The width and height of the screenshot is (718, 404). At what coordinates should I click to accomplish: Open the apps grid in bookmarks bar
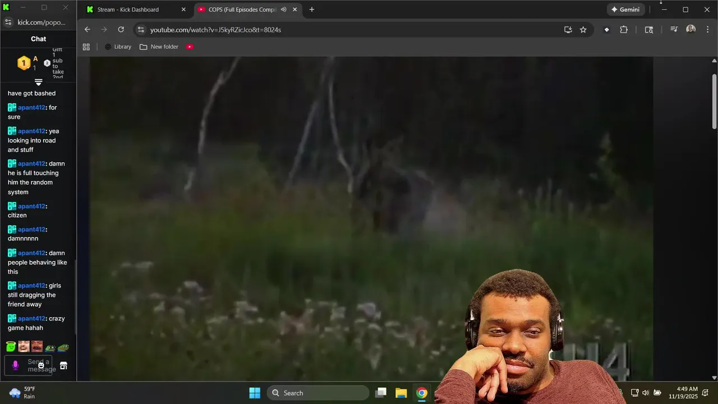click(x=86, y=47)
